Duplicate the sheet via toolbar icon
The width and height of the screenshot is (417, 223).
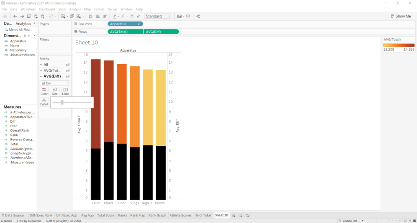point(72,16)
